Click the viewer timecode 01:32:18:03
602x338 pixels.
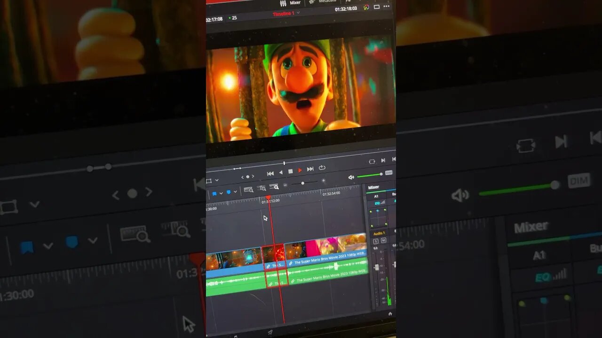pyautogui.click(x=346, y=9)
